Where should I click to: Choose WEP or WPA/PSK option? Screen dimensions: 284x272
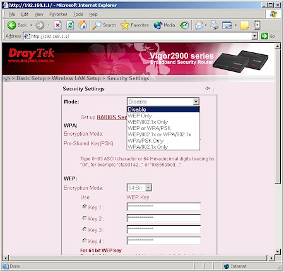(x=163, y=128)
